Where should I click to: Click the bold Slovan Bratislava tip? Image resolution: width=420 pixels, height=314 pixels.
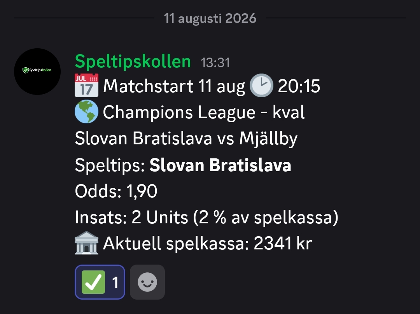[x=220, y=165]
